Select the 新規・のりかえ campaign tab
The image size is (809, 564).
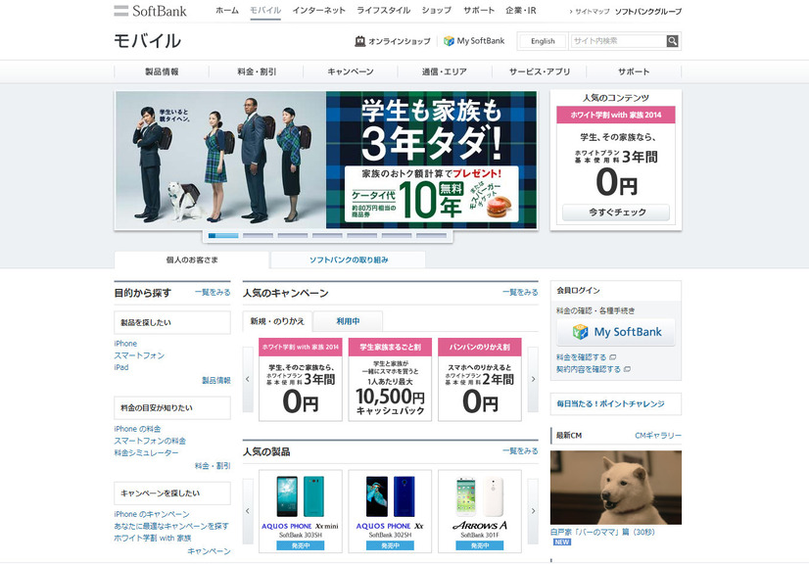[x=277, y=321]
